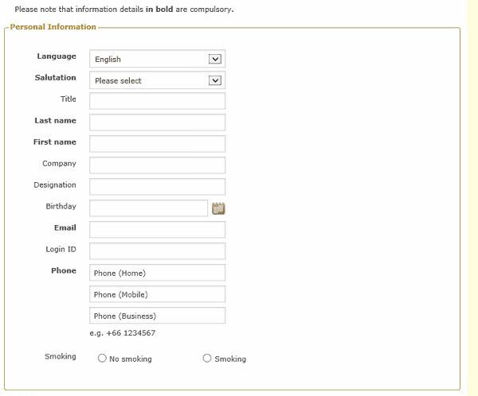Click into the Title text field
Screen dimensions: 478x396
pyautogui.click(x=157, y=101)
